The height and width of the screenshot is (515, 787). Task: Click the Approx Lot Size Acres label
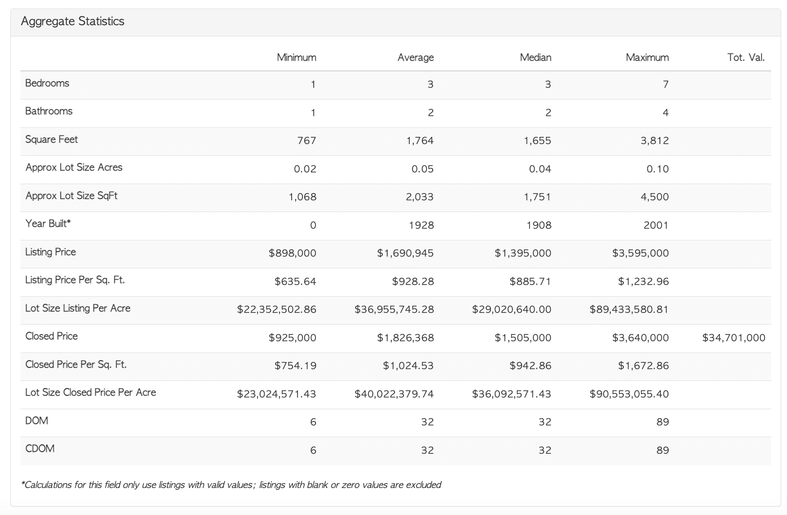74,167
